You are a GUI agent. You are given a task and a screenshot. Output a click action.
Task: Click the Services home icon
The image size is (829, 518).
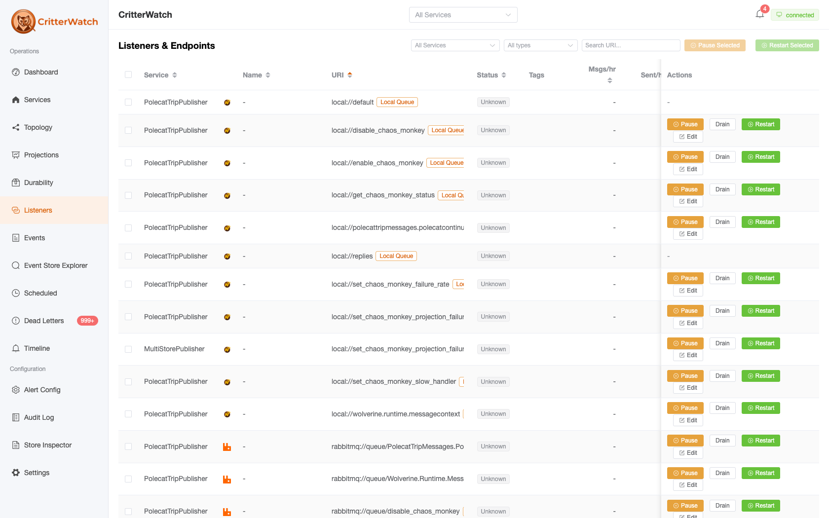(16, 100)
